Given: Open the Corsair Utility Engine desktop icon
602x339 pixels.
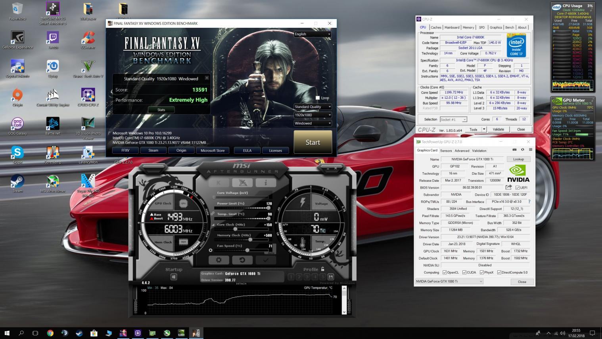Looking at the screenshot, I should tap(53, 97).
